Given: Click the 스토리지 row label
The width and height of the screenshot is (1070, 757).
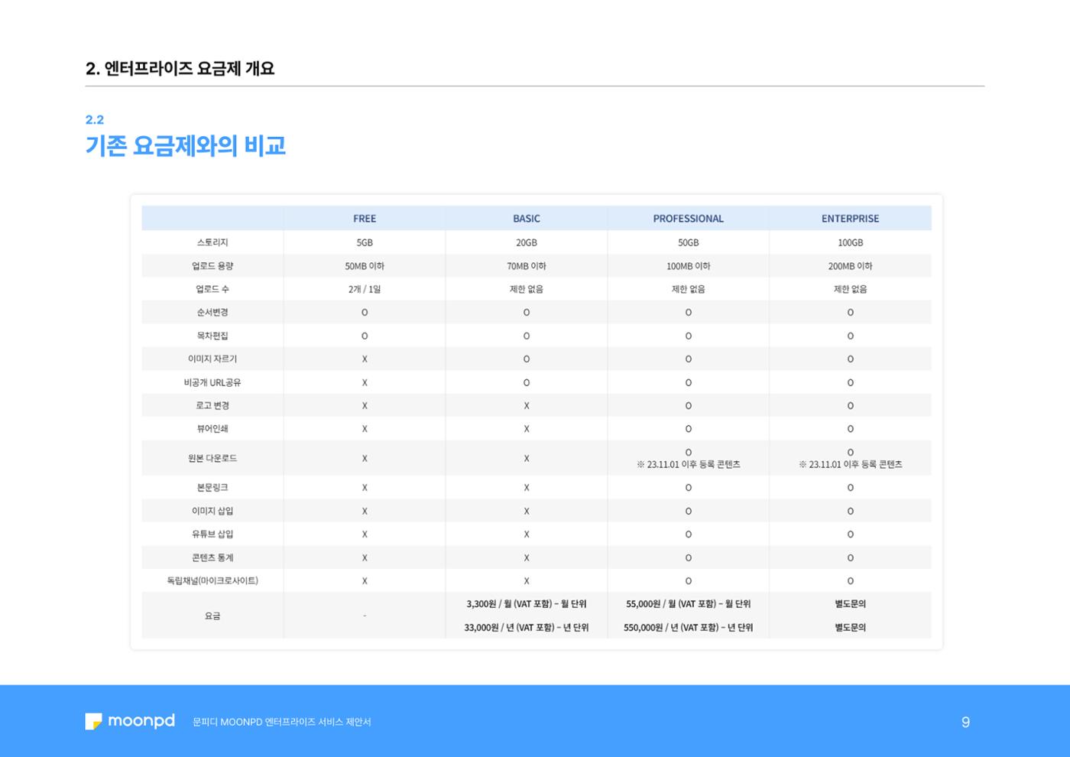Looking at the screenshot, I should [212, 242].
